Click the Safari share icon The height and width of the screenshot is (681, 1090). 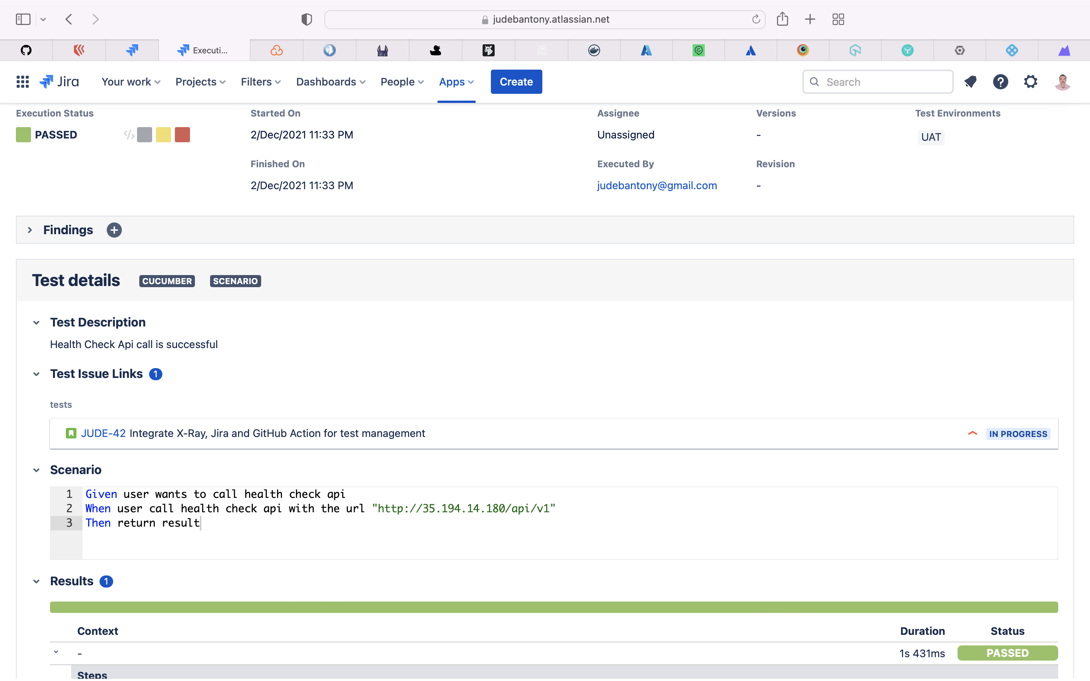point(782,19)
